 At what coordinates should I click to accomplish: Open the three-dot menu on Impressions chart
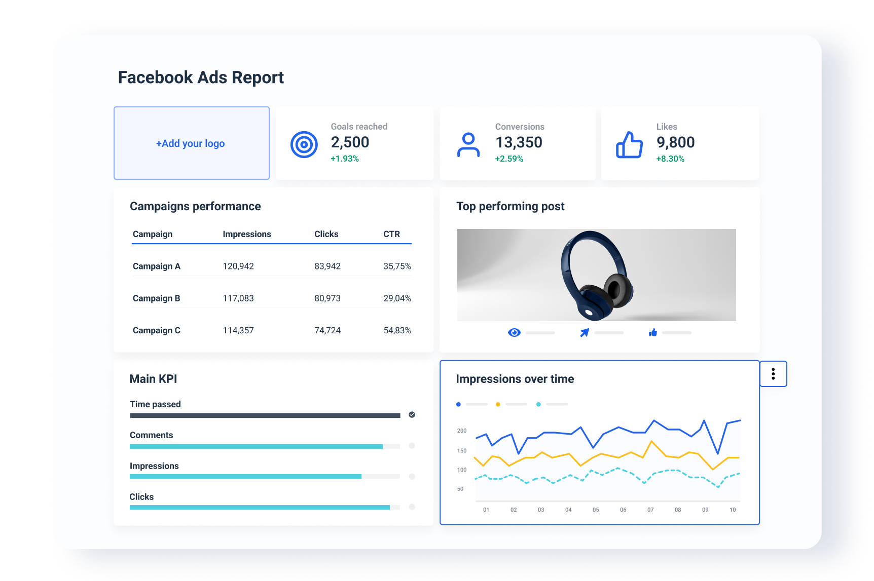click(773, 374)
